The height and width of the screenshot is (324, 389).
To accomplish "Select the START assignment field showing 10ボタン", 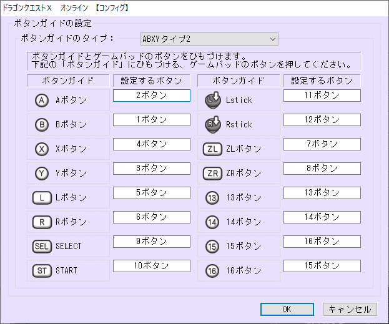I will pos(152,266).
